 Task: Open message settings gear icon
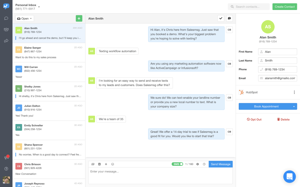(x=197, y=164)
